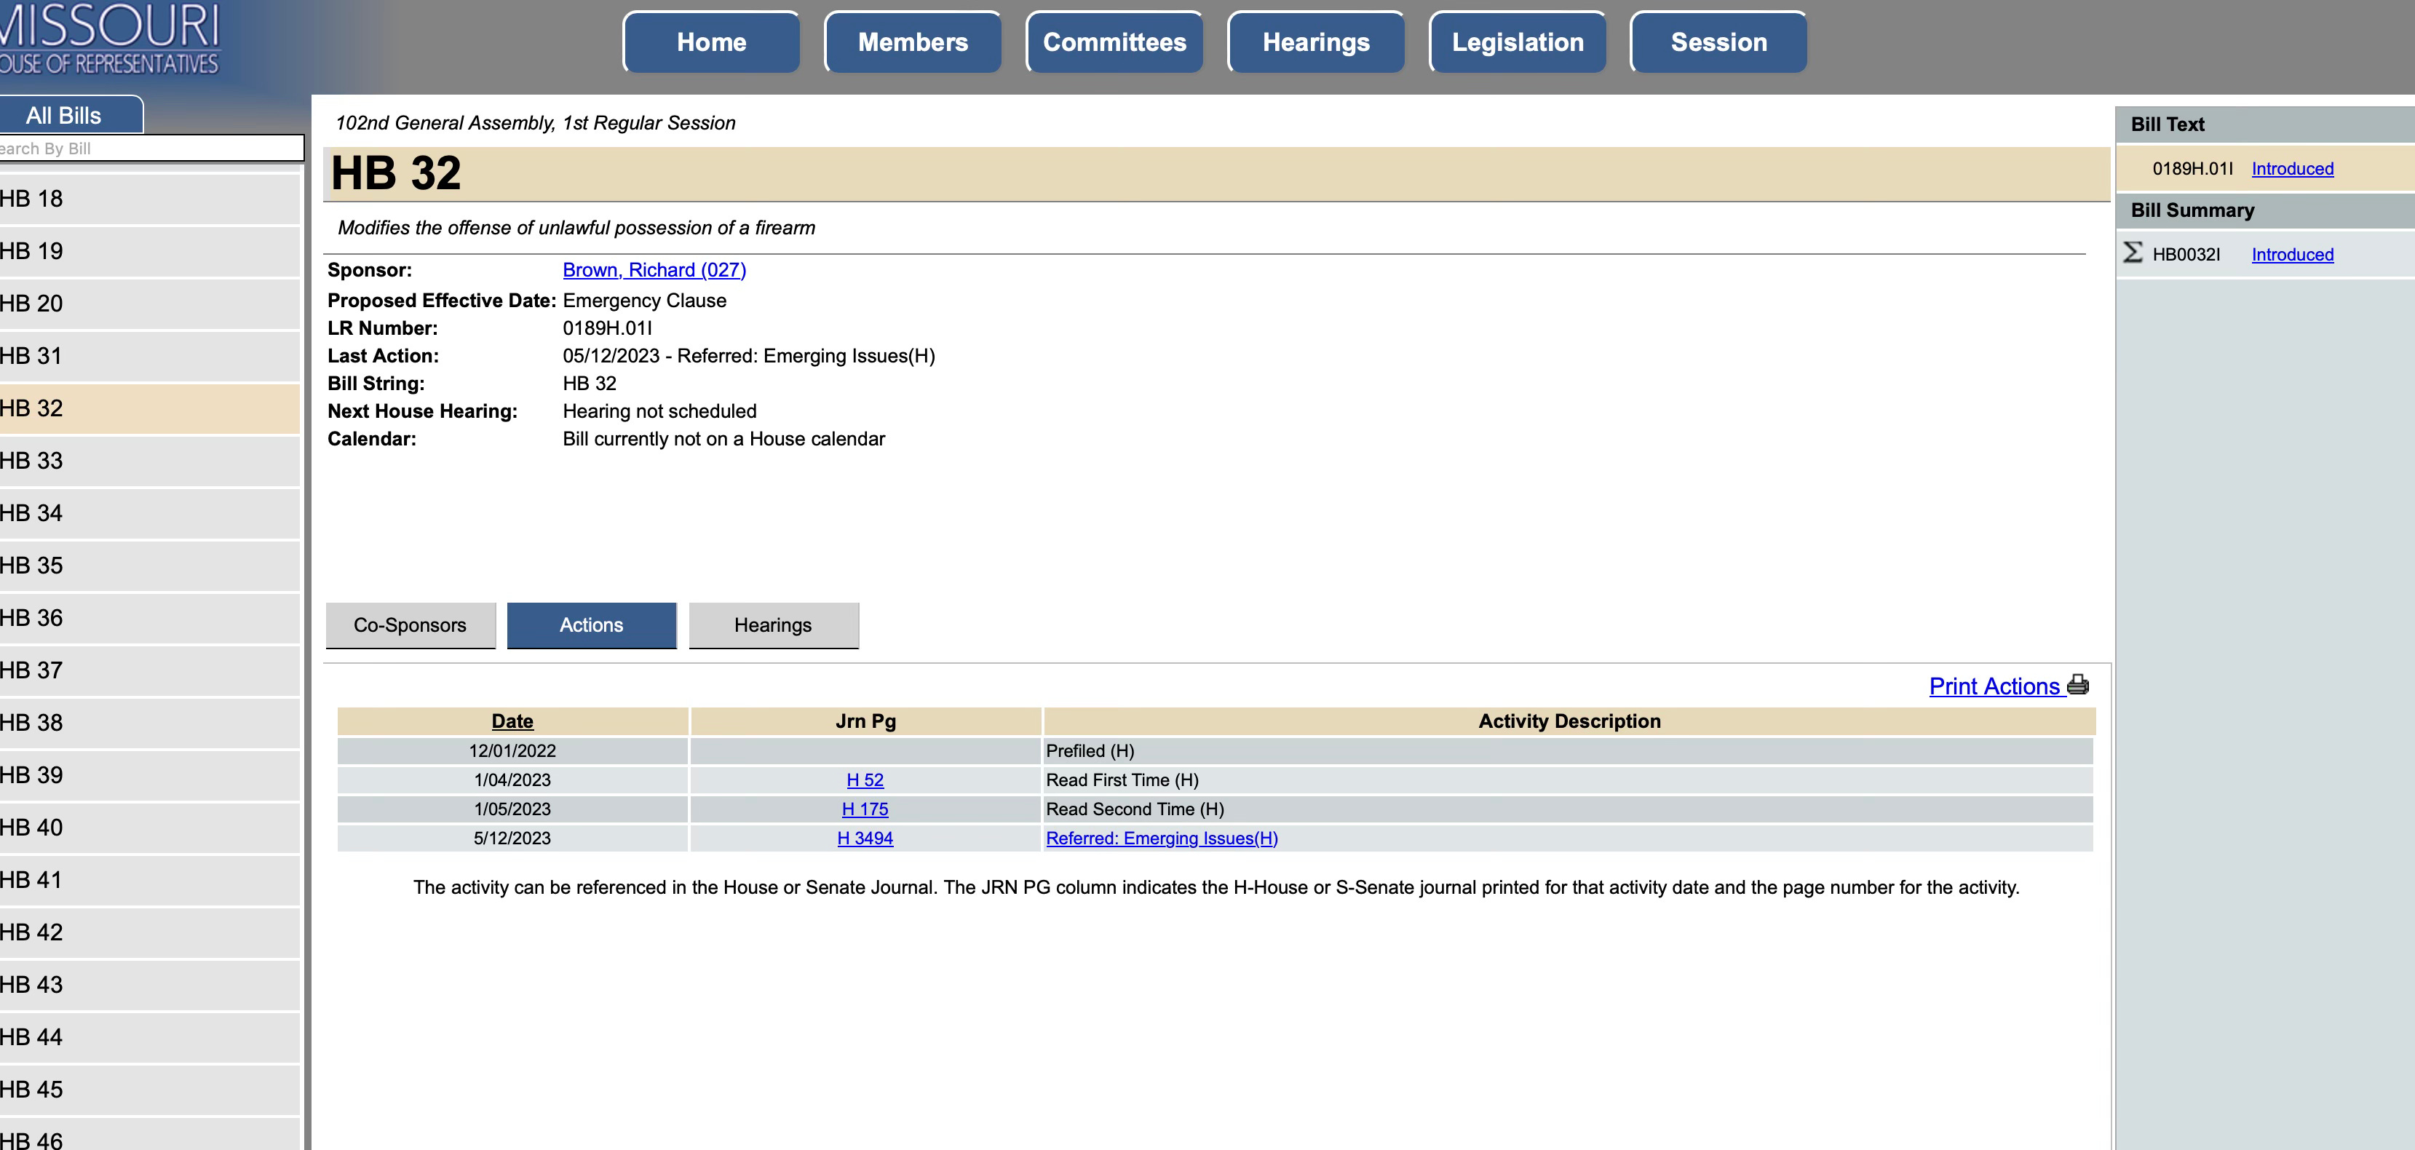
Task: Open the Introduced bill summary link
Action: (2292, 254)
